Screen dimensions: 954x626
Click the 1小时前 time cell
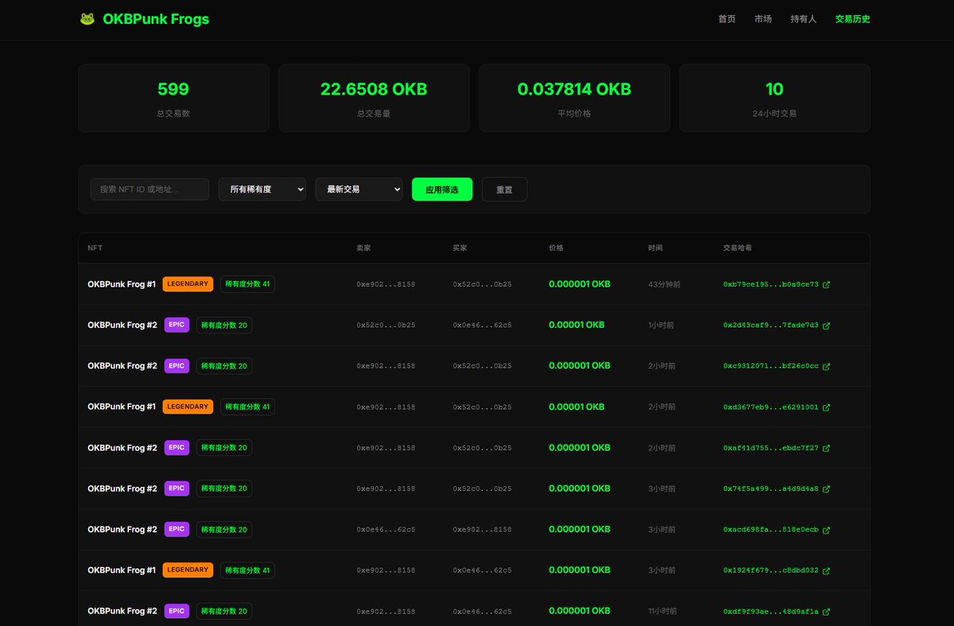(x=661, y=325)
